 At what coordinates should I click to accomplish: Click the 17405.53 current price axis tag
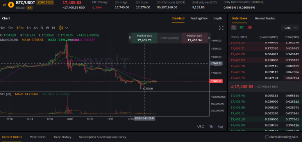[x=216, y=81]
